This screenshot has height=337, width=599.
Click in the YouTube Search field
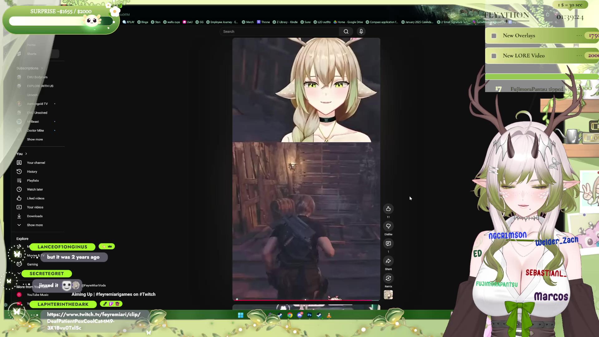(279, 32)
